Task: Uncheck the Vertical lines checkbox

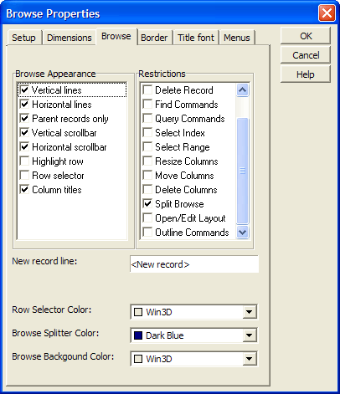Action: [24, 90]
